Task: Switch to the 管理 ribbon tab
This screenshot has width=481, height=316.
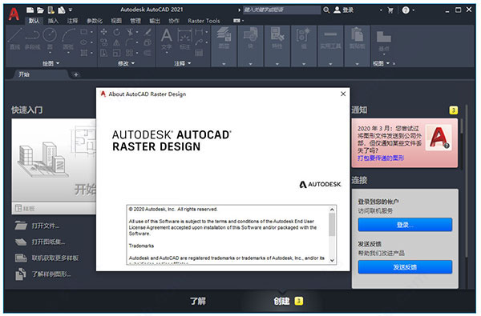Action: coord(135,21)
